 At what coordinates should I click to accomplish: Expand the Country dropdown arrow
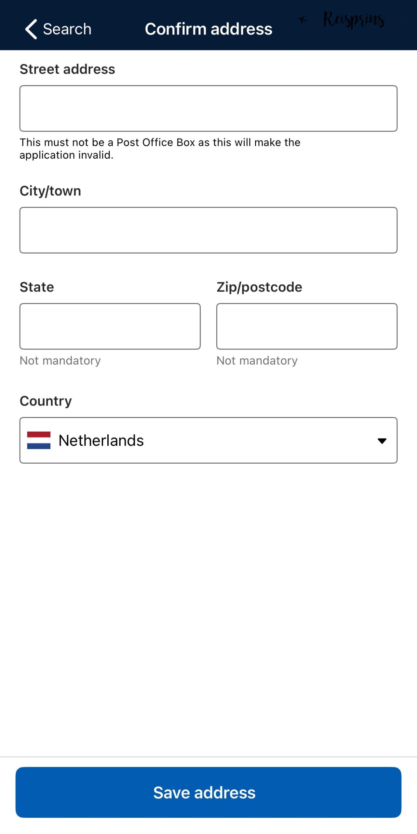tap(382, 441)
